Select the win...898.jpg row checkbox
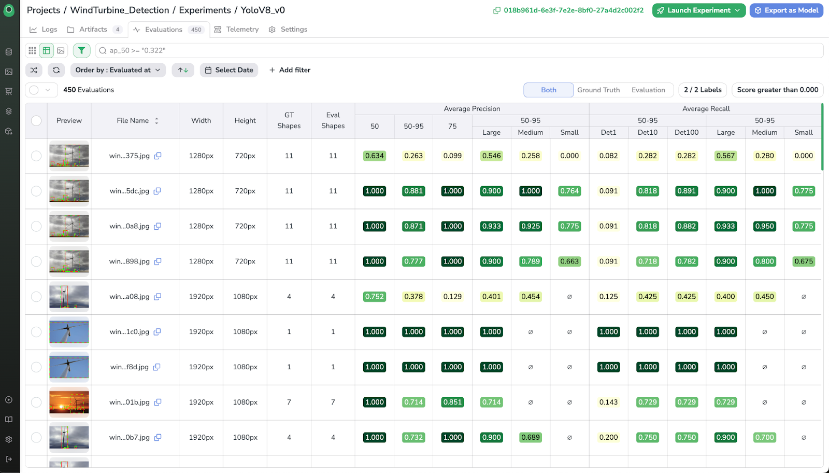The width and height of the screenshot is (829, 473). pyautogui.click(x=36, y=261)
